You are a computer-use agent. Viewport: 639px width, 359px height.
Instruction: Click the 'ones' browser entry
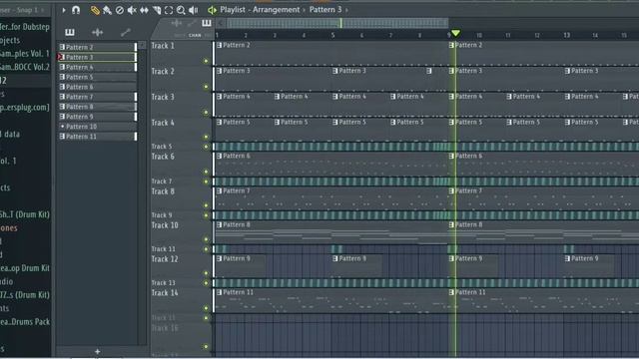9,228
